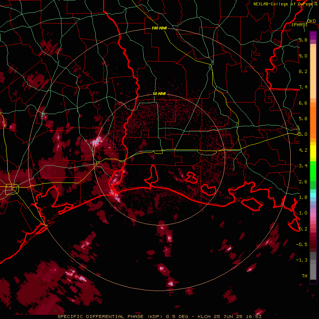Click the -1.3 value on color scale
The width and height of the screenshot is (319, 319).
302,260
